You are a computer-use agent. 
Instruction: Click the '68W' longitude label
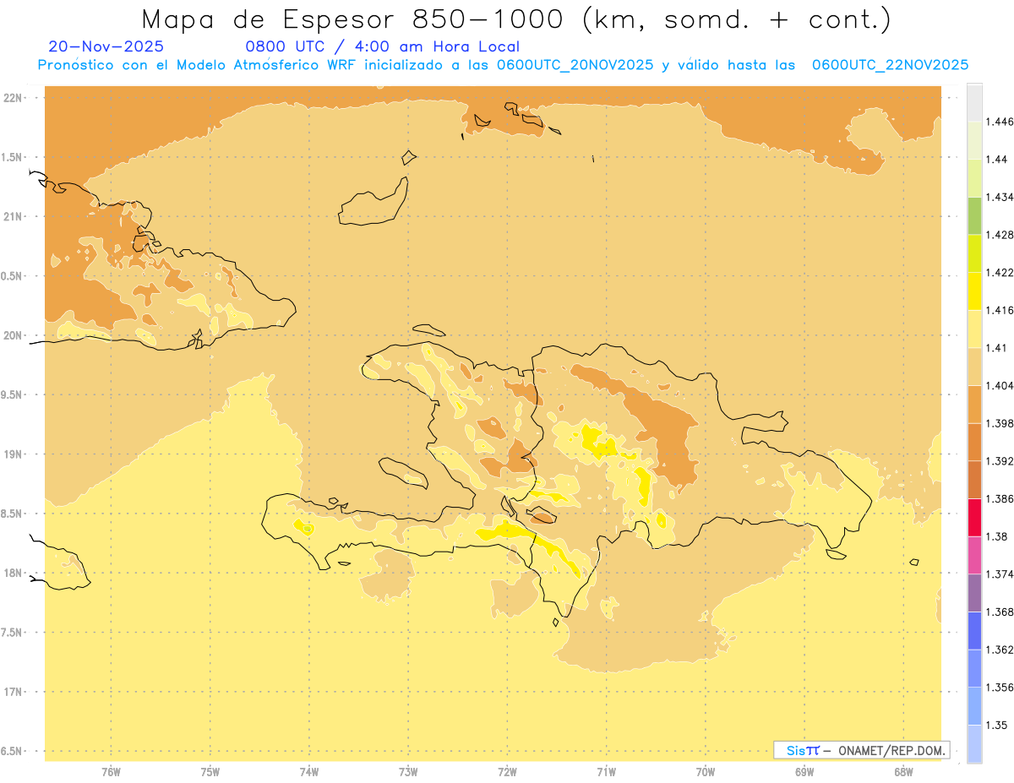click(903, 772)
